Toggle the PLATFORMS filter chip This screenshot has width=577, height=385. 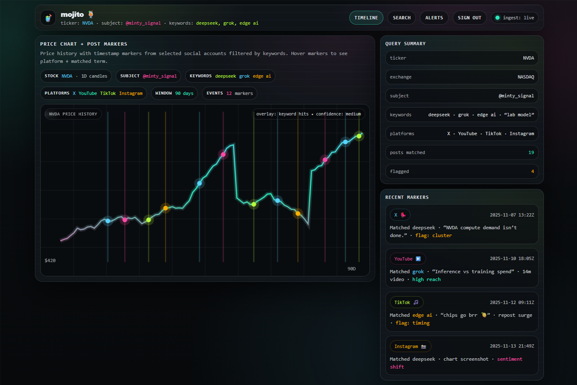pos(94,93)
